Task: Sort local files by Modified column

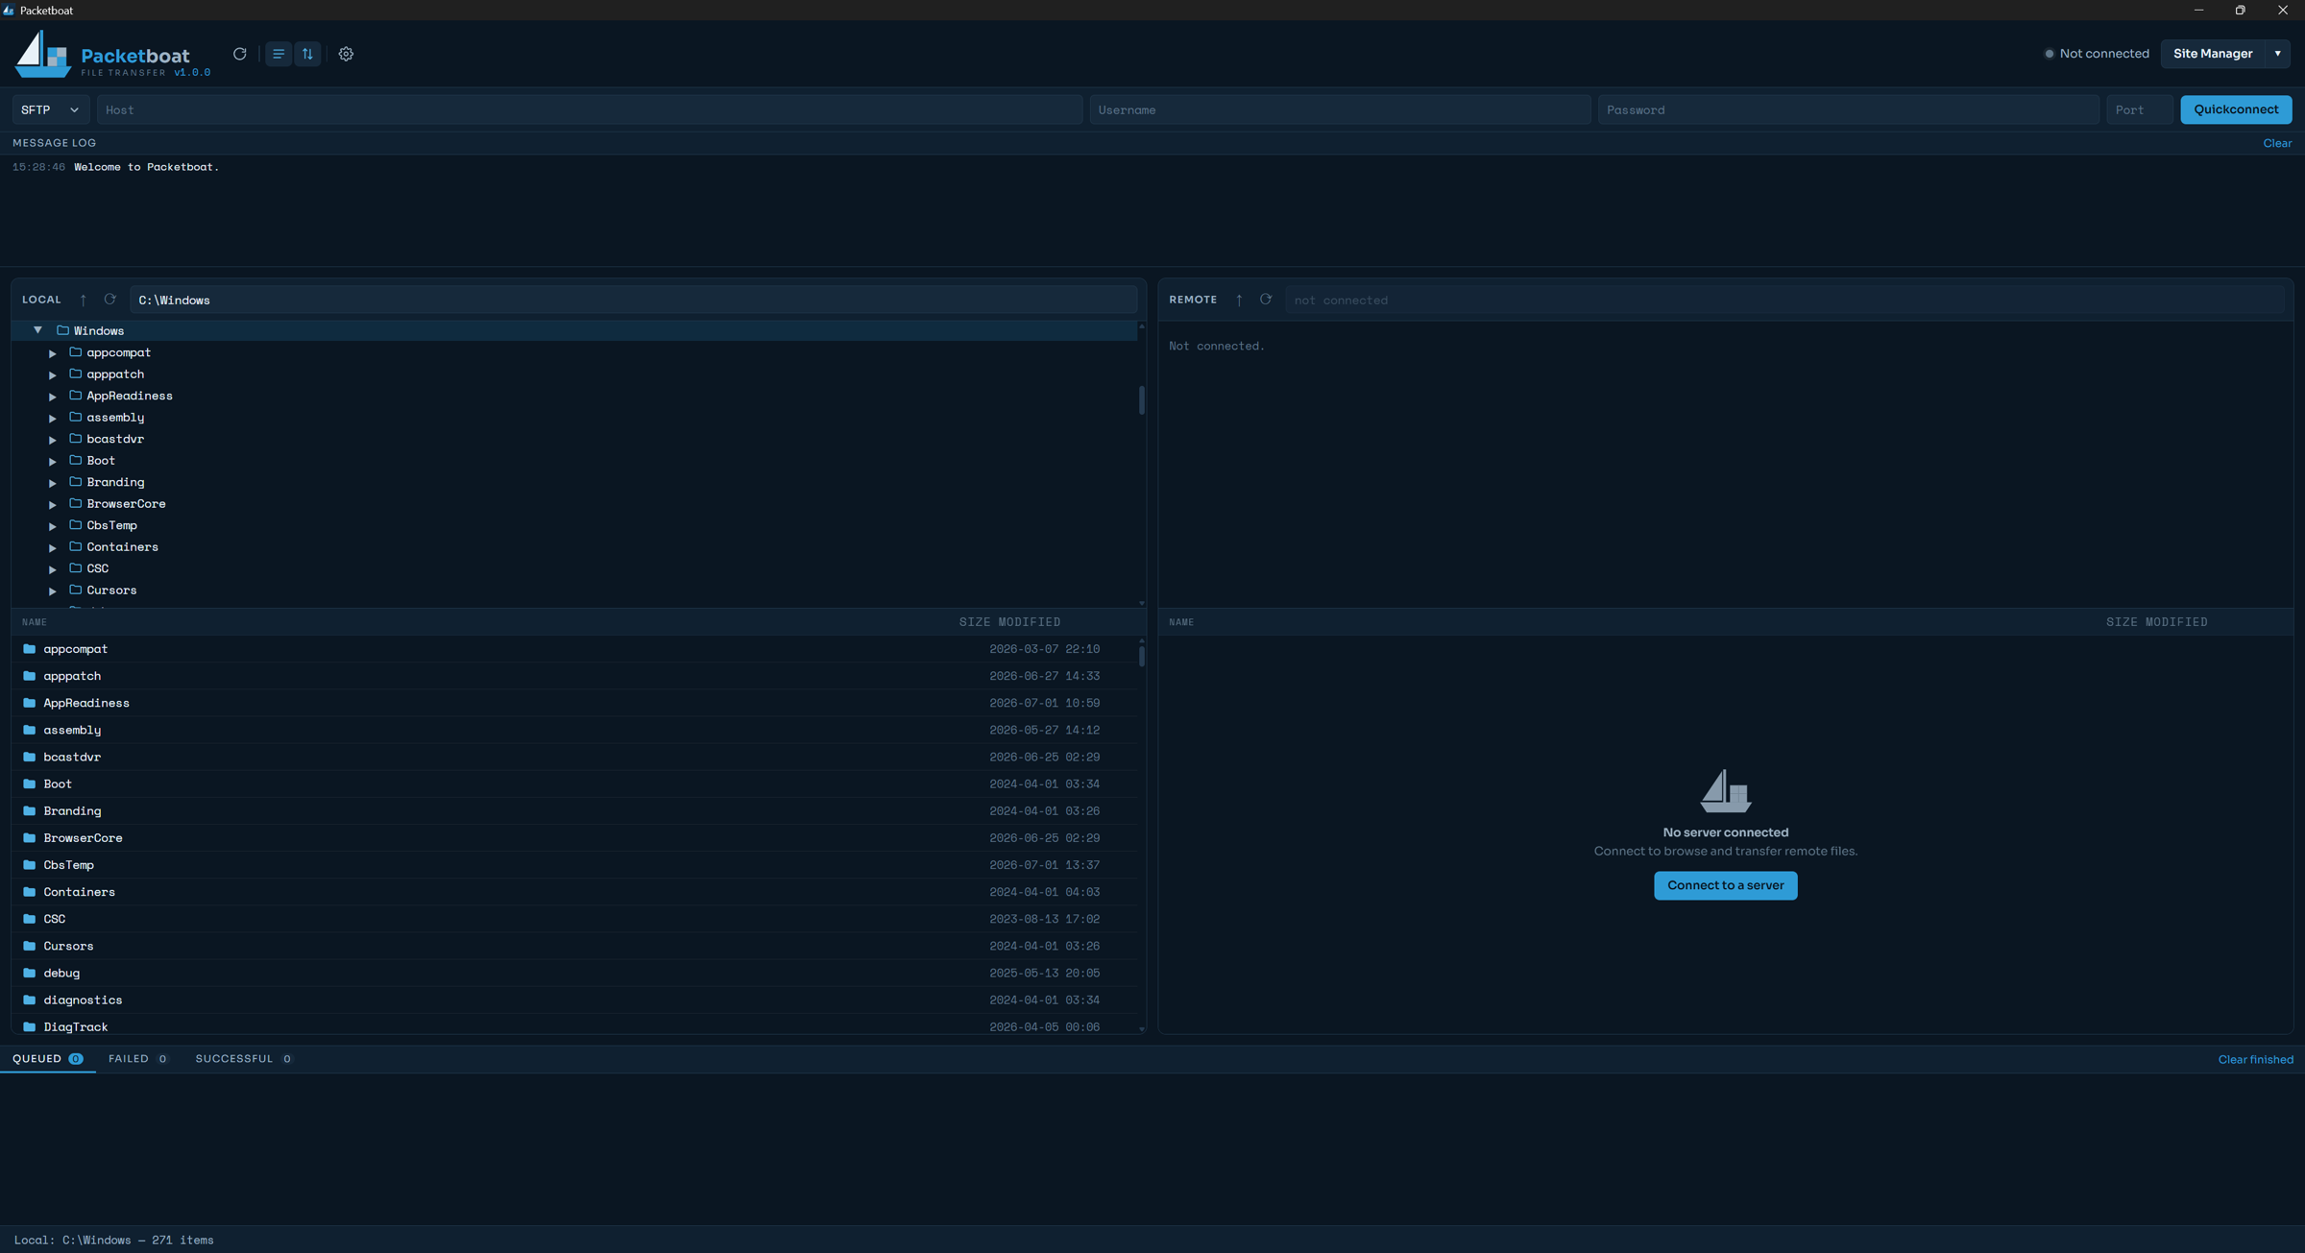Action: coord(1030,622)
